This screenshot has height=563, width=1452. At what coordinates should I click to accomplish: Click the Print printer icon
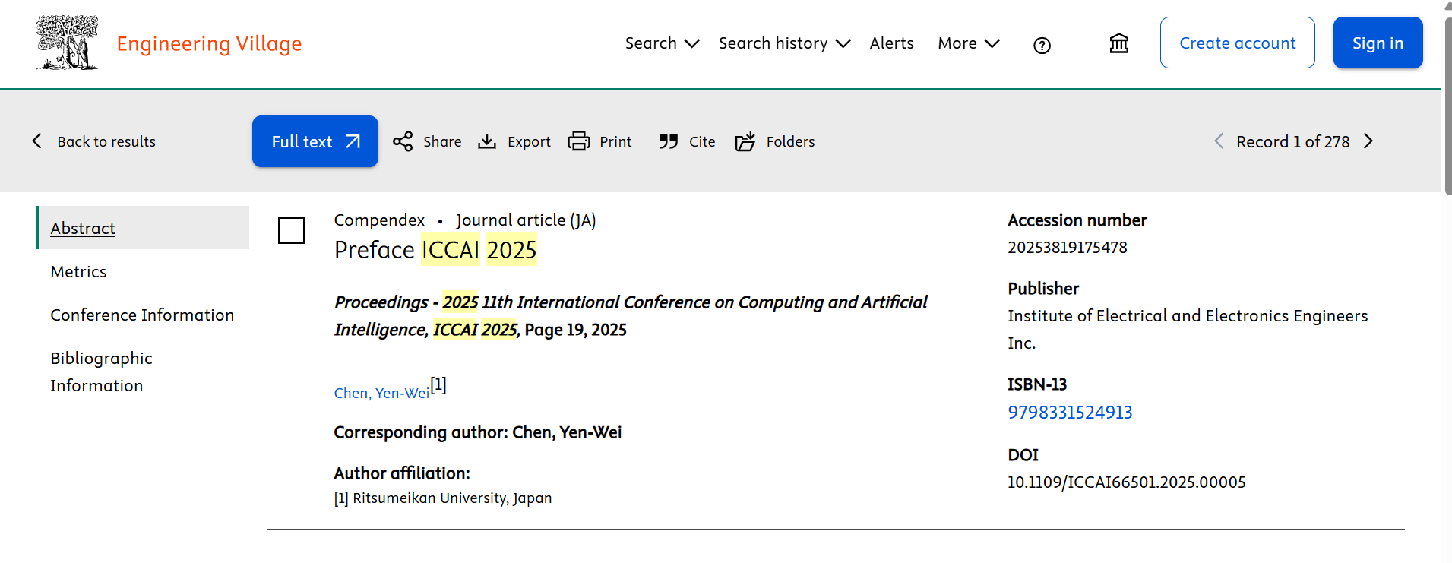coord(579,141)
